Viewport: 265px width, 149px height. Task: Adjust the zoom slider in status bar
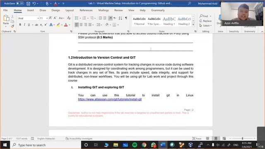242,139
